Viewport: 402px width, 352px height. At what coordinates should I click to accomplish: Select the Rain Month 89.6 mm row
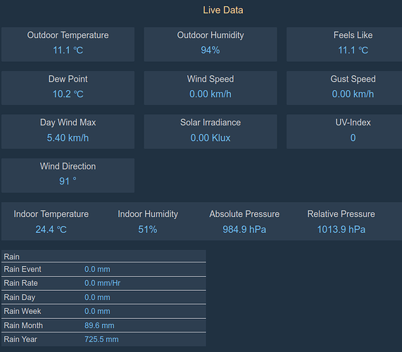(x=103, y=325)
